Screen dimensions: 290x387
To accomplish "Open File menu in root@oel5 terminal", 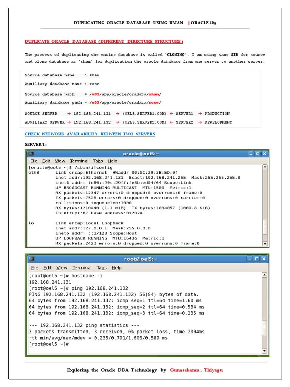I will [35, 268].
